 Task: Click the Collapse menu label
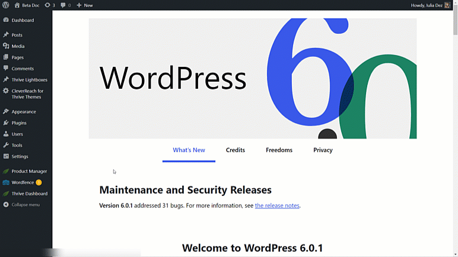pos(26,205)
